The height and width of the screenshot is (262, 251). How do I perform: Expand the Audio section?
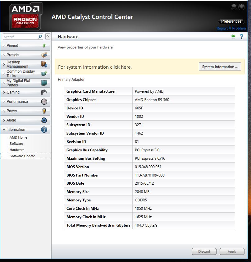[x=25, y=121]
